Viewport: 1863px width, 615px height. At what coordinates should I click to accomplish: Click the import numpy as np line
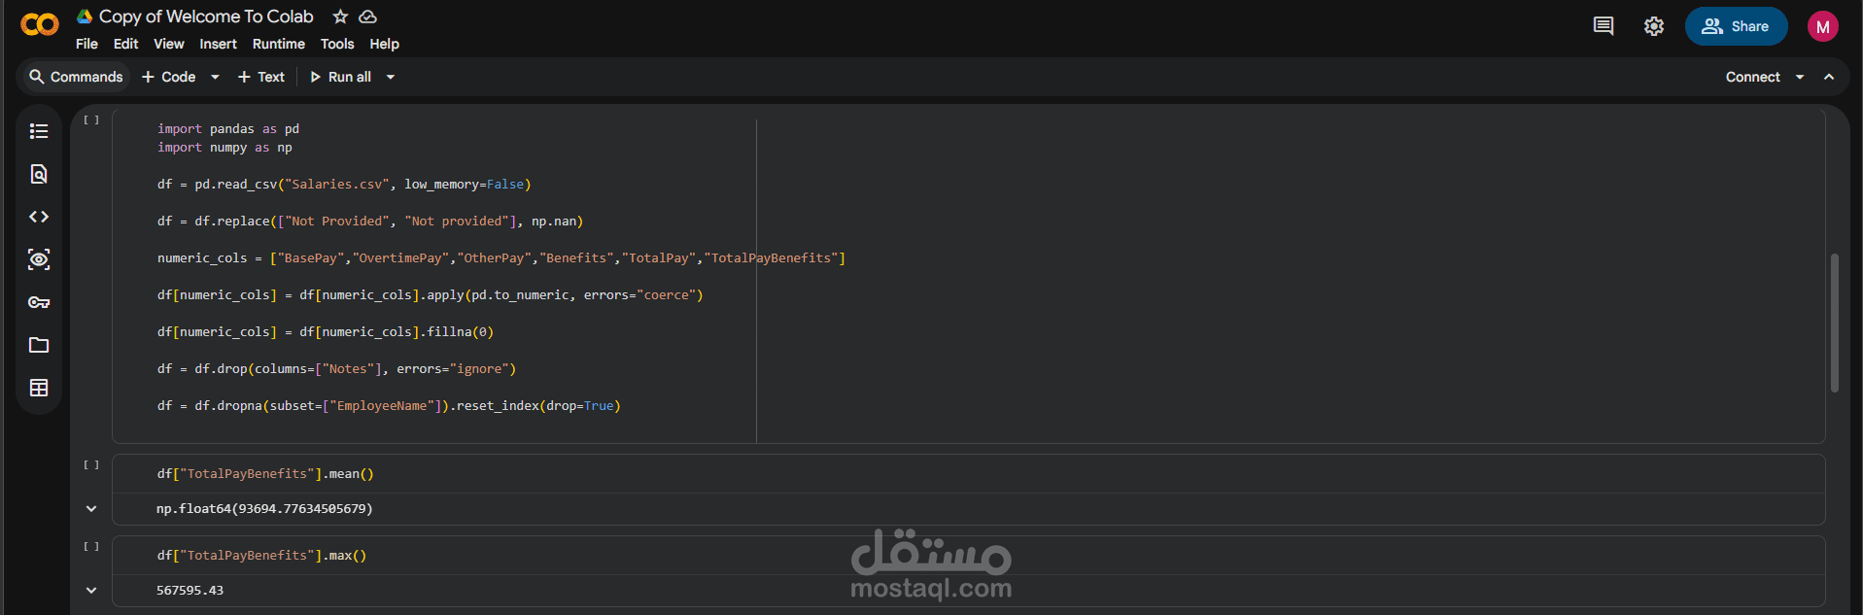(224, 148)
